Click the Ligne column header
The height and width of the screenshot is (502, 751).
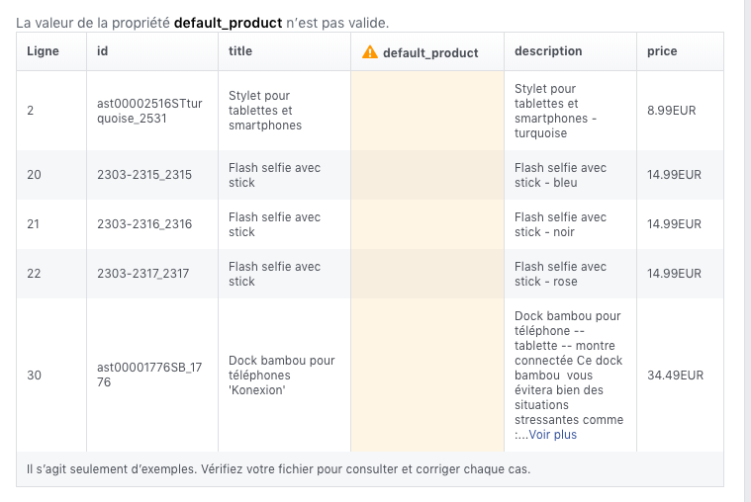tap(51, 51)
